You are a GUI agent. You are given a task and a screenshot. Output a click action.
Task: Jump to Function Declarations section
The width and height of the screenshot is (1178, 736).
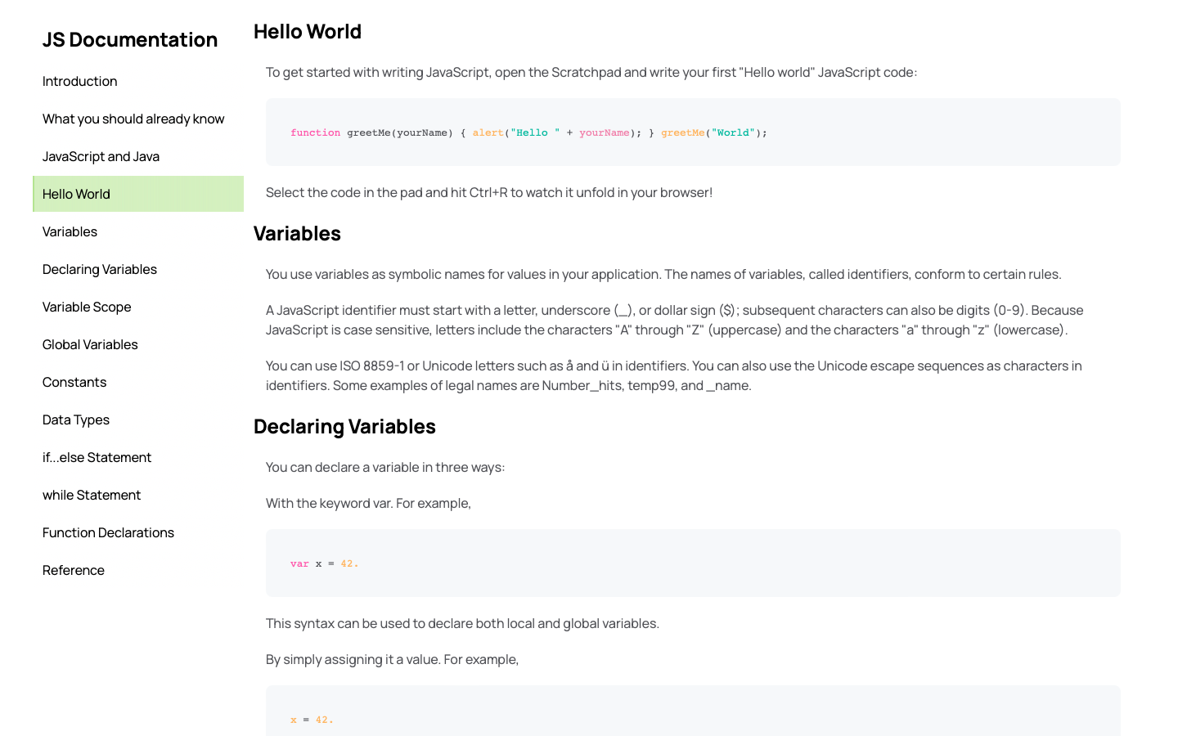(x=108, y=532)
